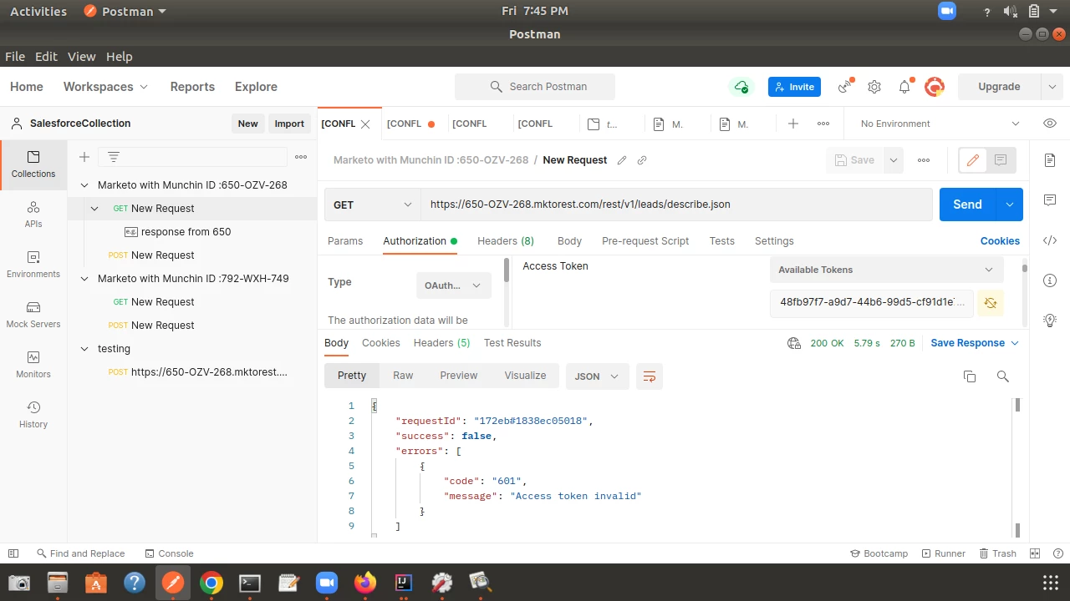
Task: Open collections filter icon
Action: click(x=114, y=157)
